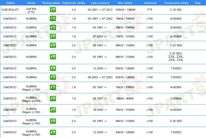This screenshot has width=206, height=138.
Task: Select the T20SED cell in the 08.2002 row
Action: click(176, 77)
